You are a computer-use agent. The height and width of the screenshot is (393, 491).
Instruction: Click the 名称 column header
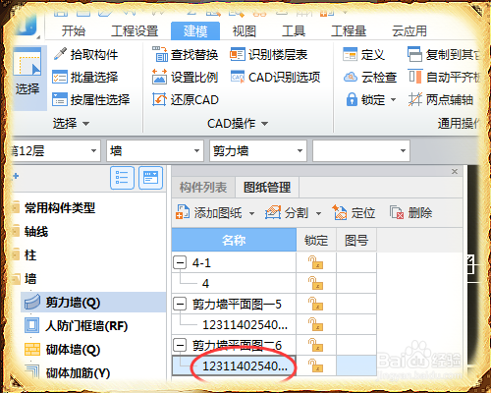click(x=234, y=241)
